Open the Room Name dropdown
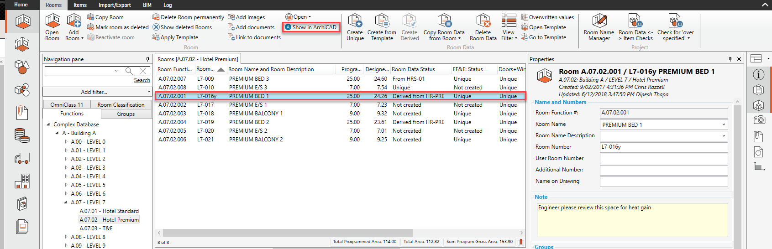Screen dimensions: 772x249 coord(723,124)
